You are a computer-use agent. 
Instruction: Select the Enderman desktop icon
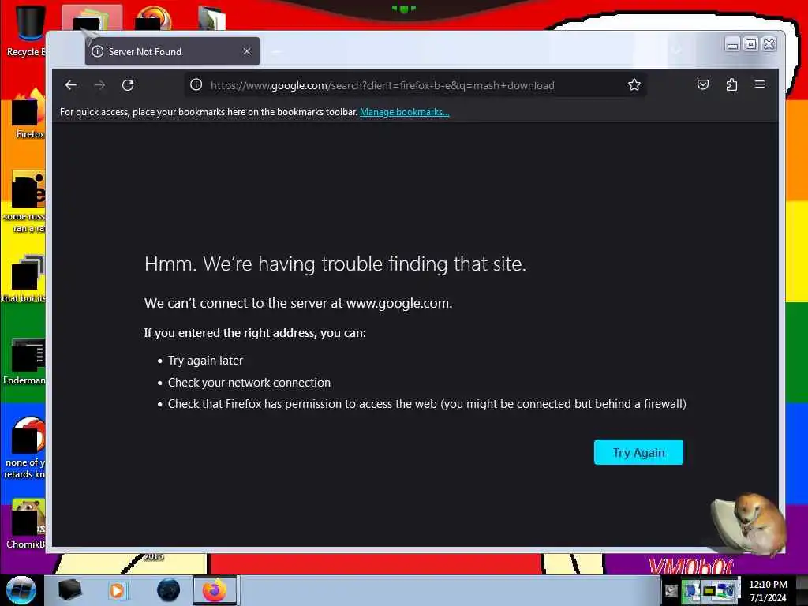tap(24, 361)
